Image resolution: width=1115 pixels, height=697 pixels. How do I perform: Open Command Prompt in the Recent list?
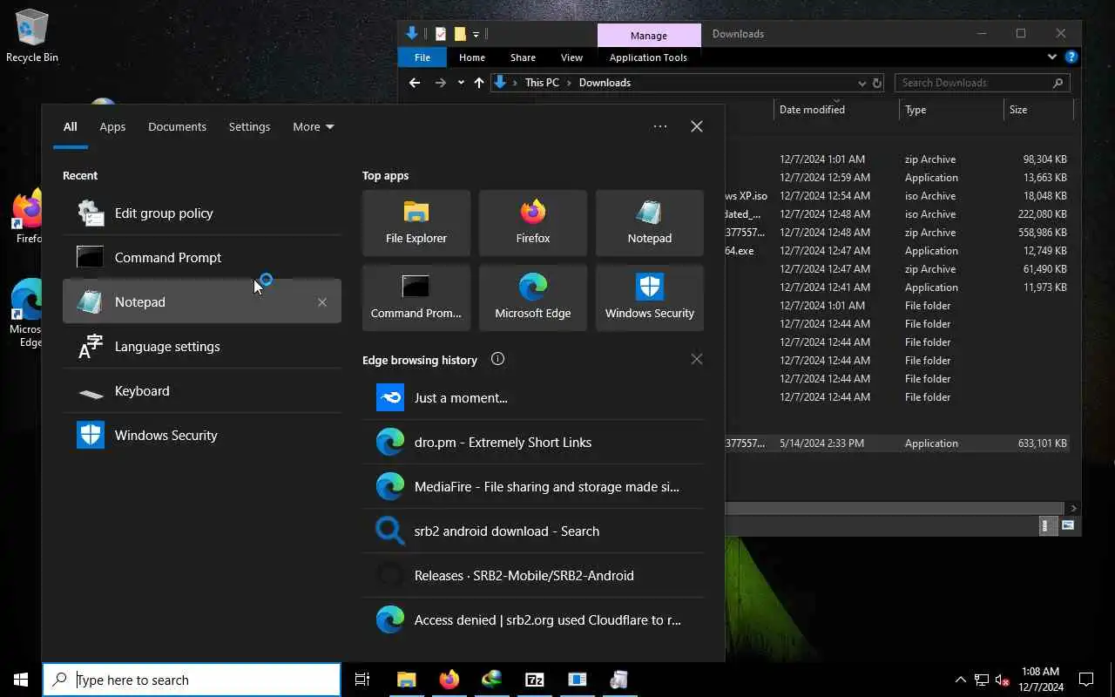click(x=202, y=257)
